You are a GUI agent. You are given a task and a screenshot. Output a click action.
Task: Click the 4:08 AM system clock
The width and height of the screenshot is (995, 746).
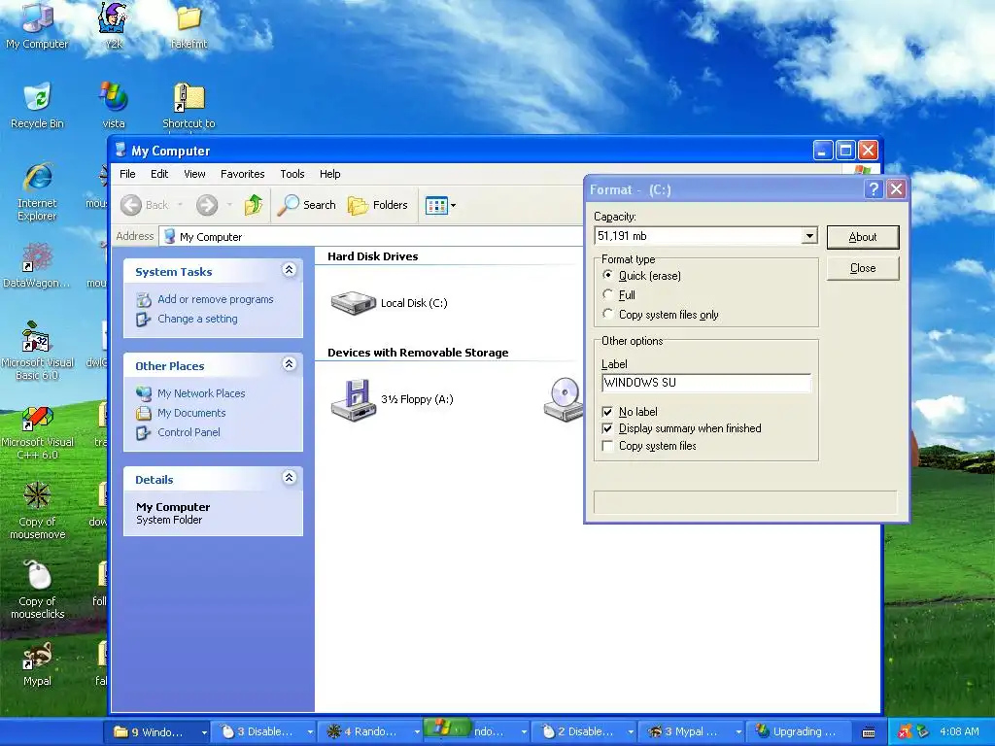tap(959, 732)
